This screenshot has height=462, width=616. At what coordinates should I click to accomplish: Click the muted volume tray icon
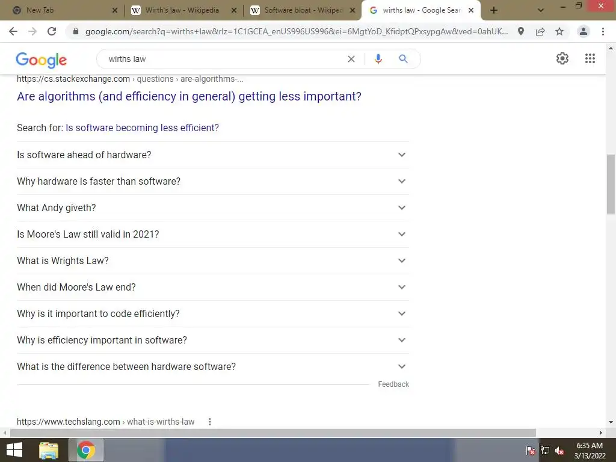(559, 451)
